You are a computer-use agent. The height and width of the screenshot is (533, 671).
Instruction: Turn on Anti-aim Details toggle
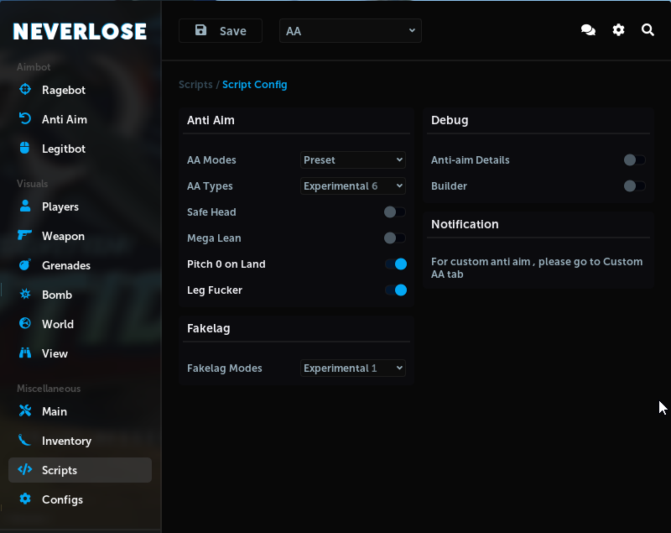click(x=634, y=160)
